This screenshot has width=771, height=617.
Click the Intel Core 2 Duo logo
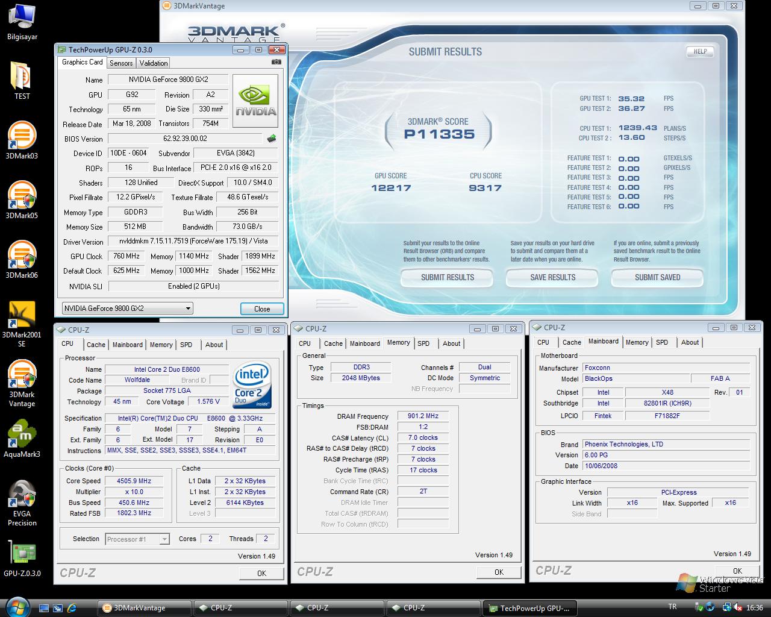(252, 384)
